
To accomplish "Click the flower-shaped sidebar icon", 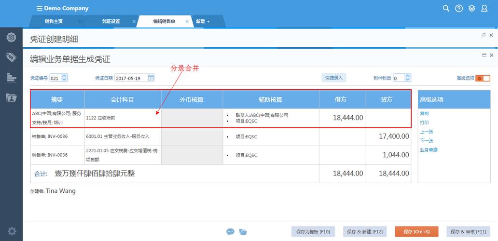I will click(x=12, y=38).
